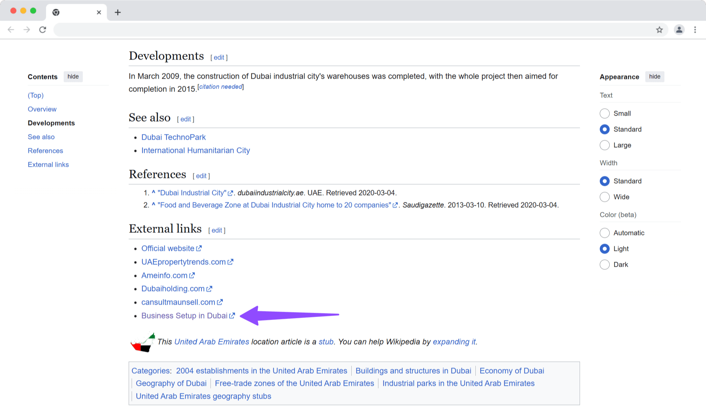
Task: Reload the page with refresh icon
Action: click(x=43, y=30)
